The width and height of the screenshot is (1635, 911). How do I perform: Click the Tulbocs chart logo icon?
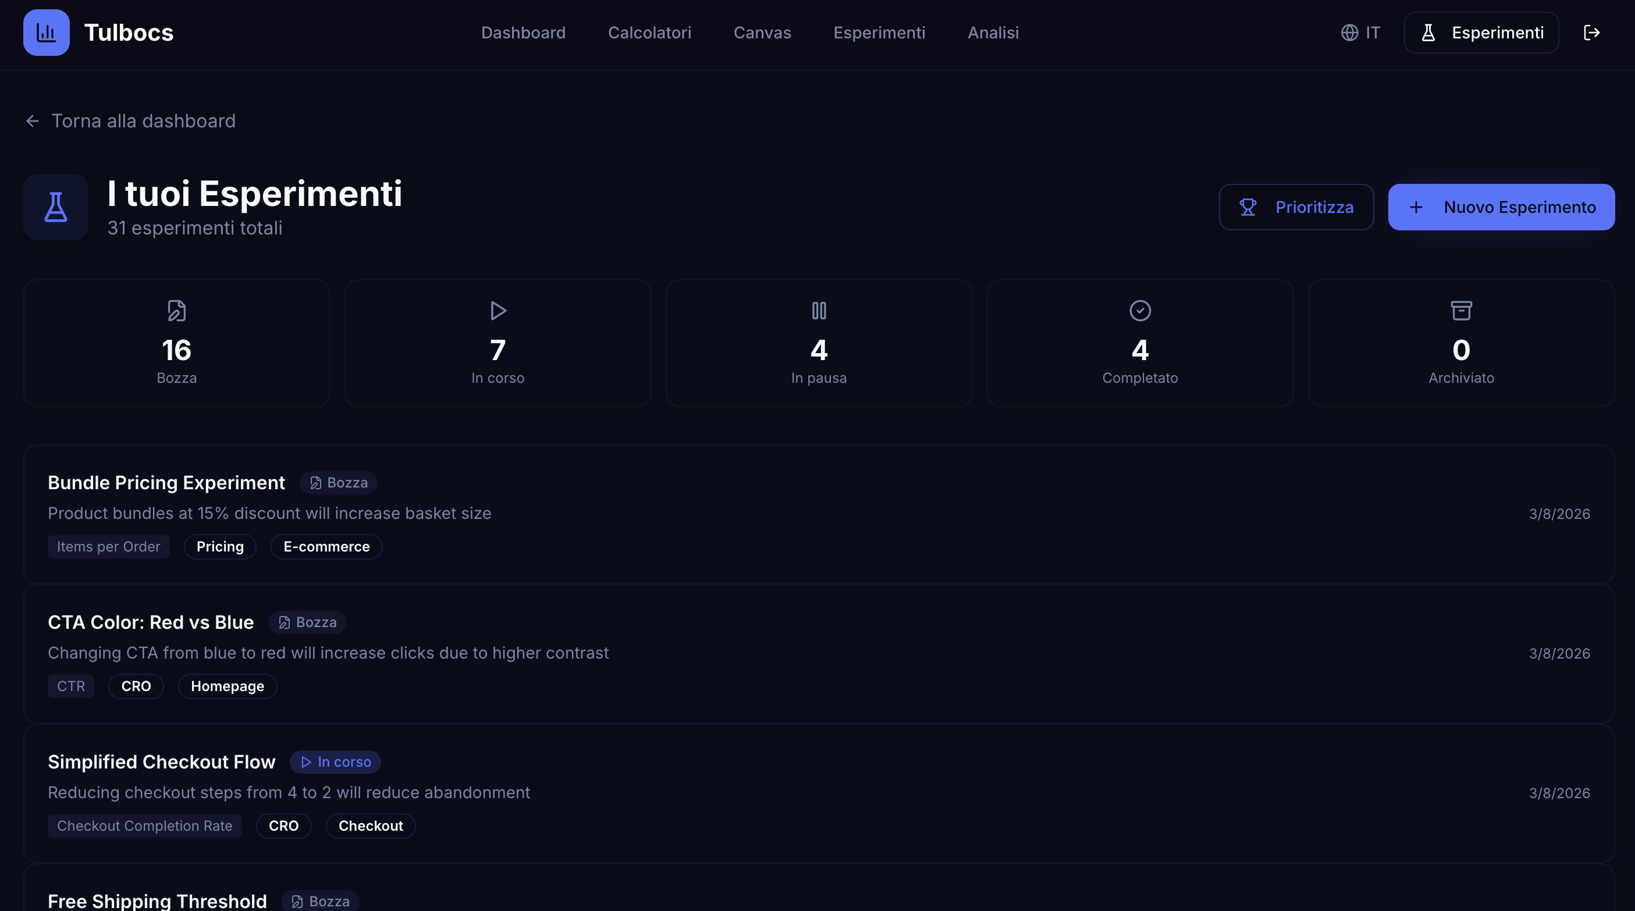[x=47, y=33]
